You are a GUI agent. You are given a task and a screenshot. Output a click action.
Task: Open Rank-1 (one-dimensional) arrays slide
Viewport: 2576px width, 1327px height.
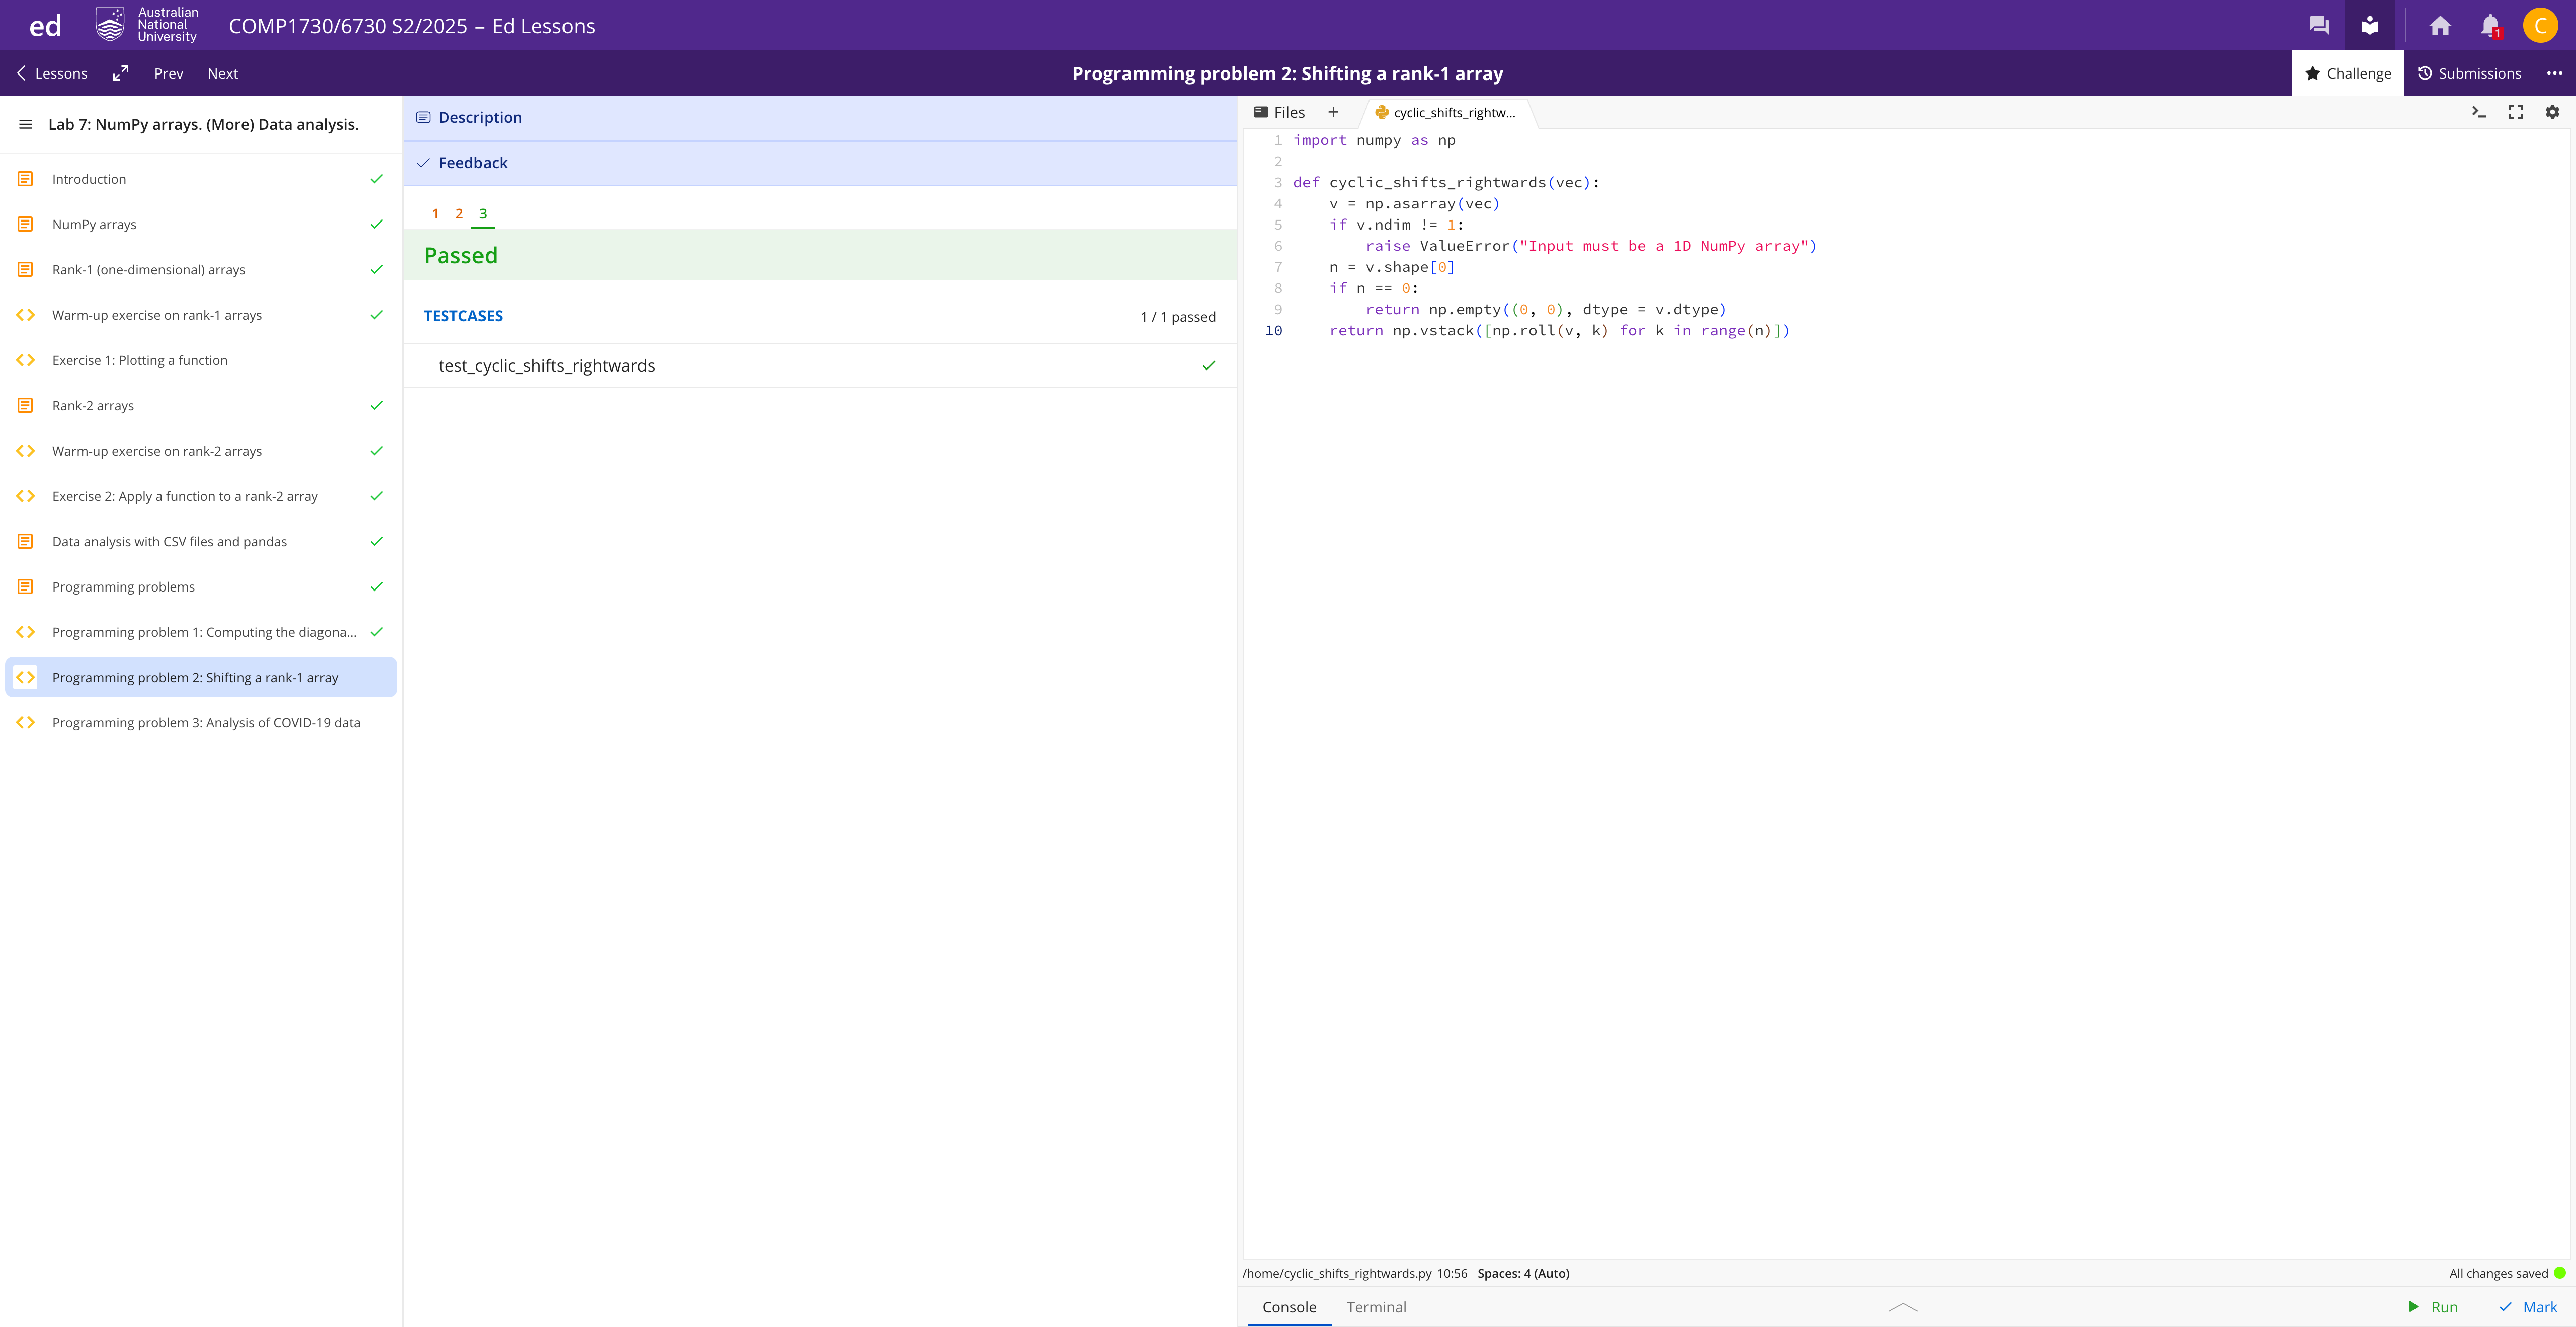coord(201,269)
